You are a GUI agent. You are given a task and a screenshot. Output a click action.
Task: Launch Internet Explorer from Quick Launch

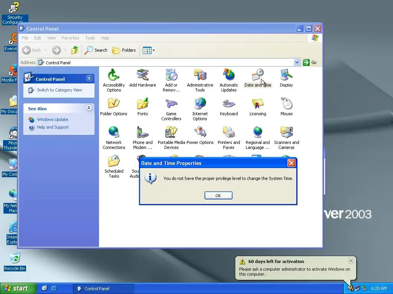tap(54, 288)
